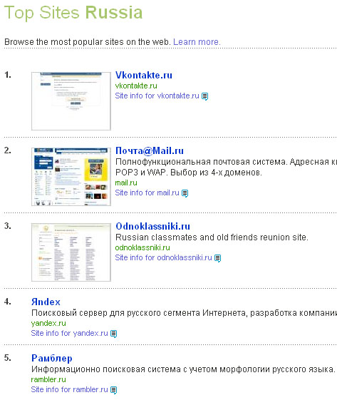Click the site info icon beside rambler.ru
This screenshot has height=400, width=337.
[114, 390]
